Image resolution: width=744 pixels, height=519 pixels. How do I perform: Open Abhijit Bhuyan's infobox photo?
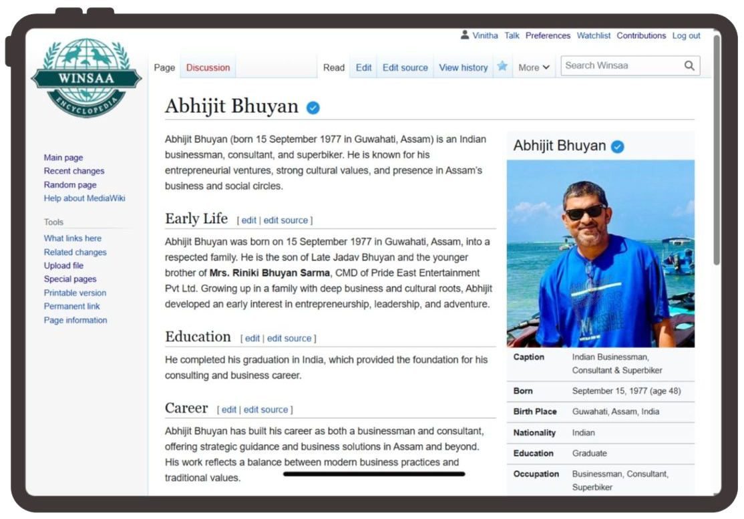600,253
